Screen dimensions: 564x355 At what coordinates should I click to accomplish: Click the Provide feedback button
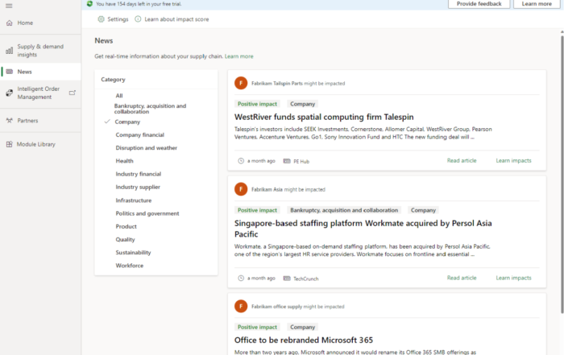coord(479,3)
